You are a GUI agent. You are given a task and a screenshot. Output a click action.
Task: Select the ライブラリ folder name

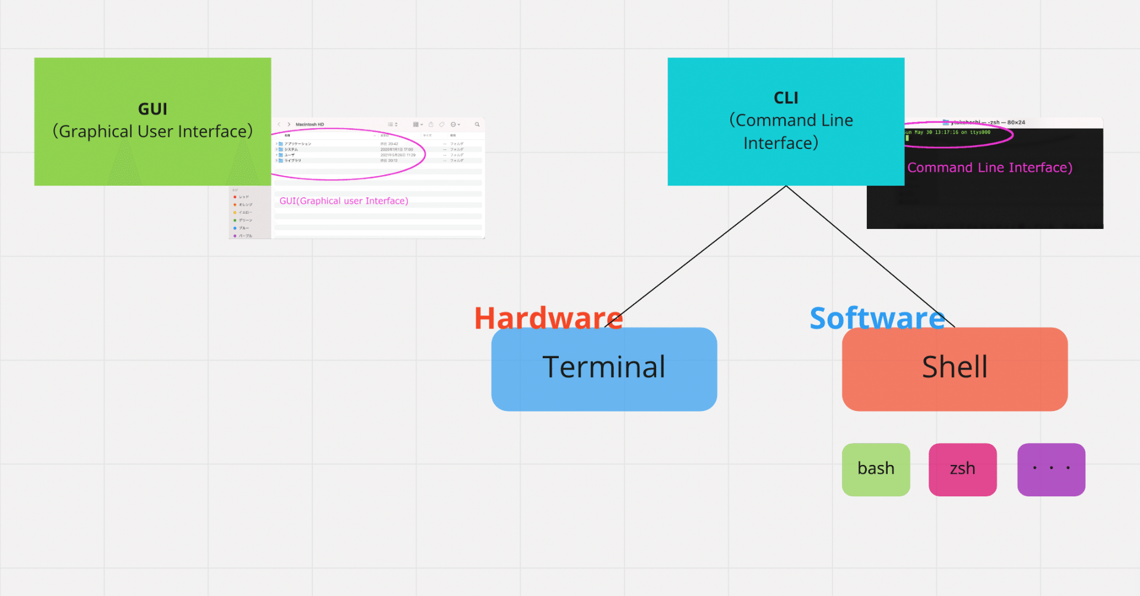click(x=293, y=161)
